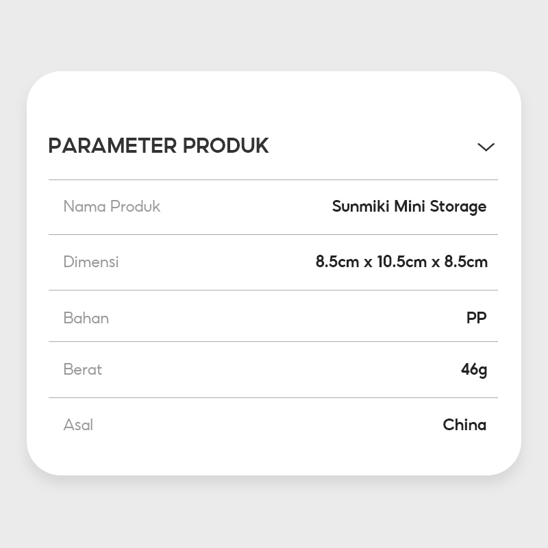The height and width of the screenshot is (548, 548).
Task: Click the Sunmiki Mini Storage value
Action: click(x=409, y=206)
